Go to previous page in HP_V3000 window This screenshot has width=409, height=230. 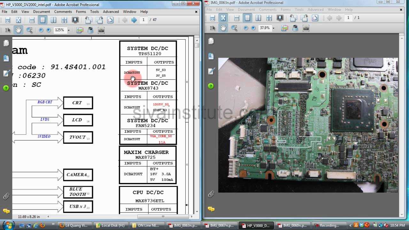(x=125, y=20)
